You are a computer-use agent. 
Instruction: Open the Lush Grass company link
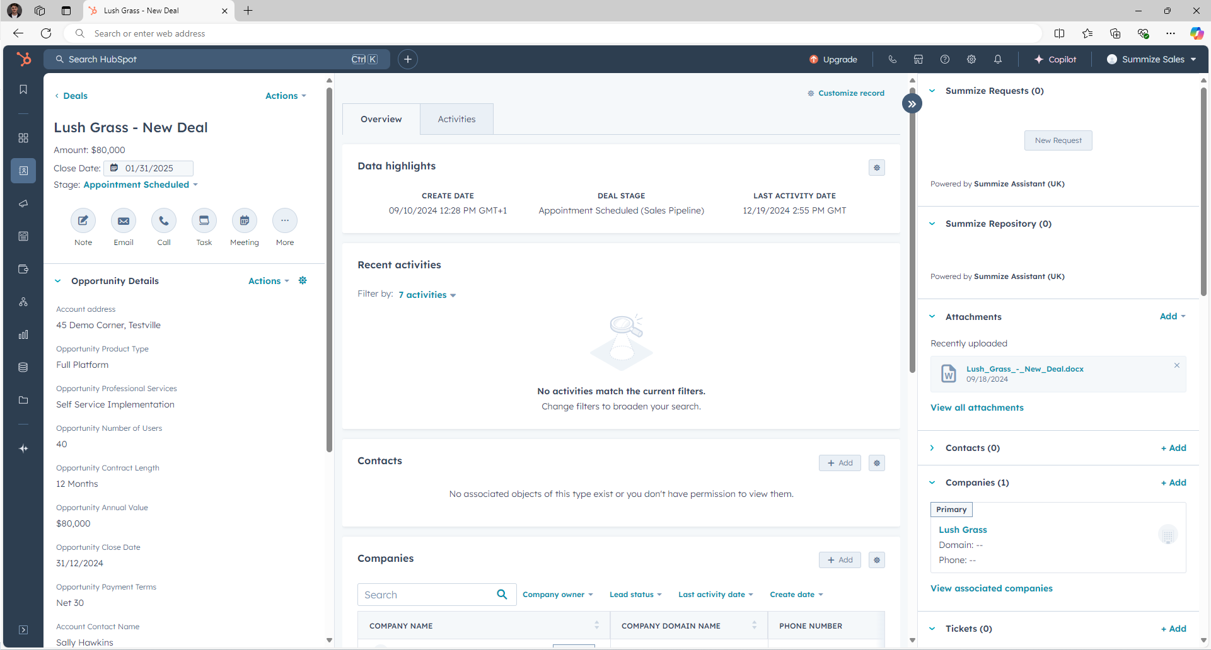[x=963, y=530]
